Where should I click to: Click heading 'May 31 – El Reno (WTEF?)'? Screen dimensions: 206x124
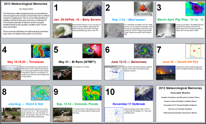(77, 62)
